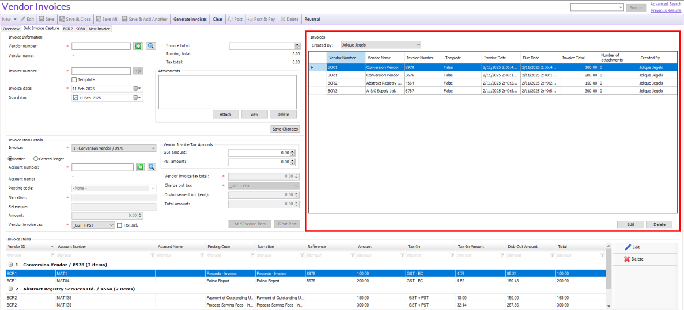Image resolution: width=684 pixels, height=310 pixels.
Task: Click Save & Close in toolbar
Action: point(75,19)
